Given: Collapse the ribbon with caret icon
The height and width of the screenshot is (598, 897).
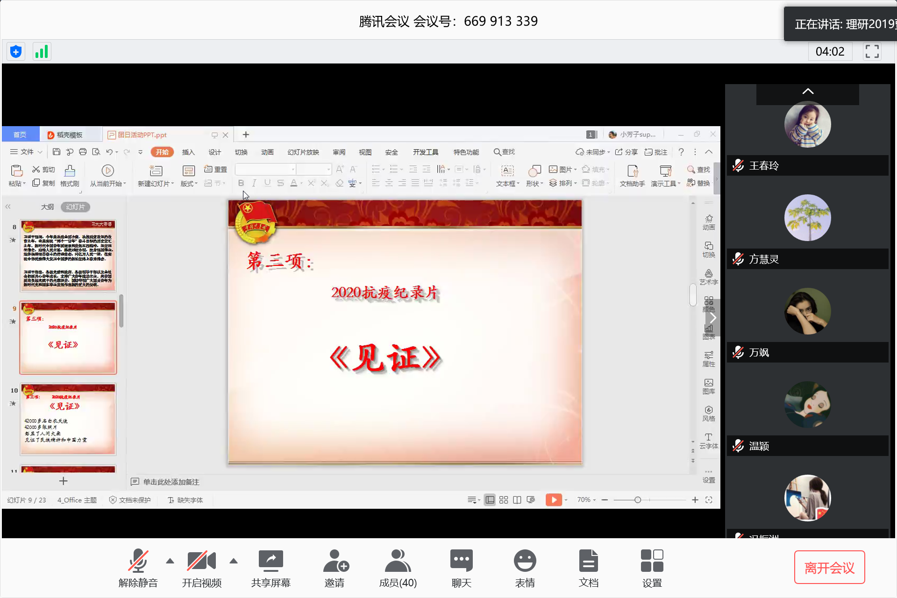Looking at the screenshot, I should 709,152.
